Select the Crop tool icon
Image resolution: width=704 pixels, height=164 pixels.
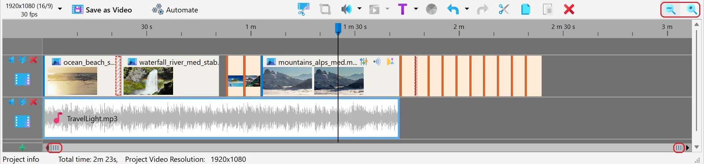[x=325, y=9]
